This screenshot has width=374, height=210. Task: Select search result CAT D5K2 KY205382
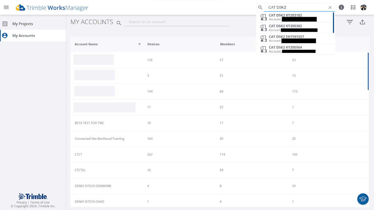[x=295, y=28]
